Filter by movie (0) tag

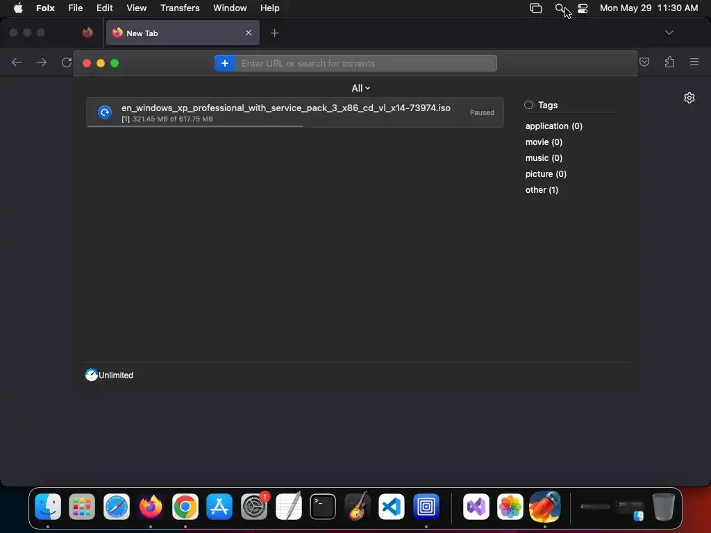point(544,142)
